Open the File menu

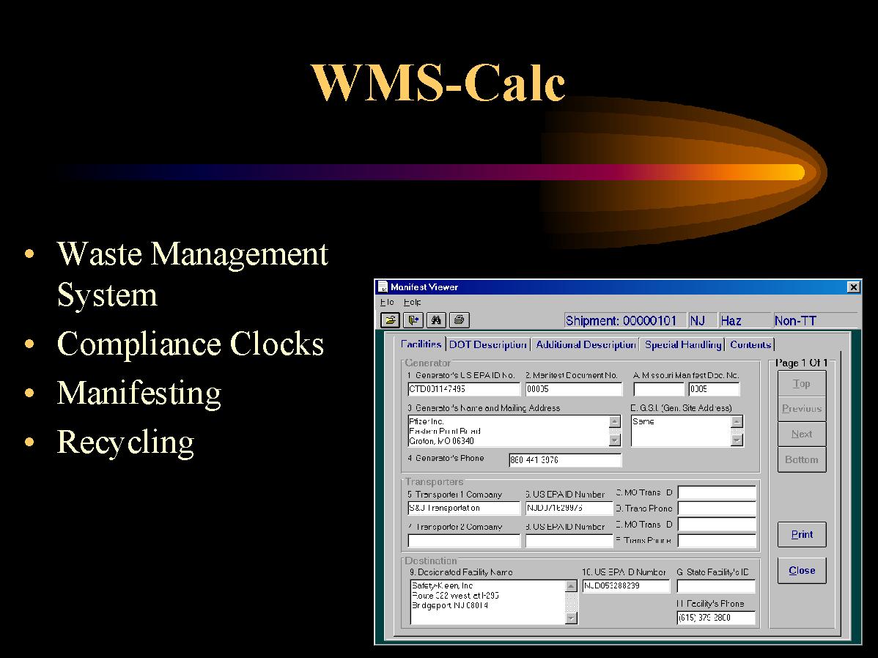(387, 302)
